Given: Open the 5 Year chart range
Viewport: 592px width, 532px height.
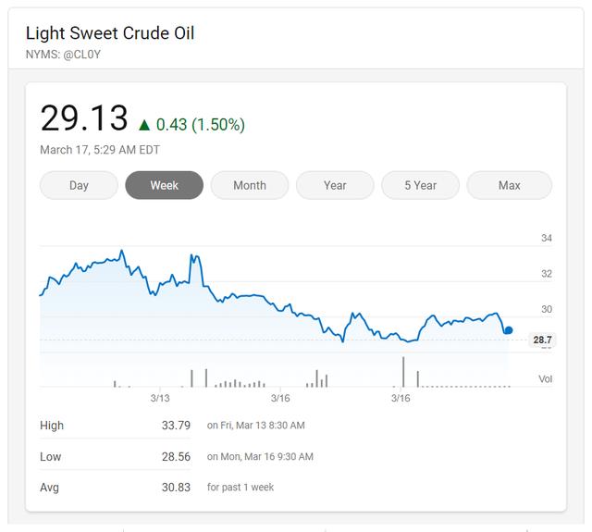Looking at the screenshot, I should coord(420,185).
